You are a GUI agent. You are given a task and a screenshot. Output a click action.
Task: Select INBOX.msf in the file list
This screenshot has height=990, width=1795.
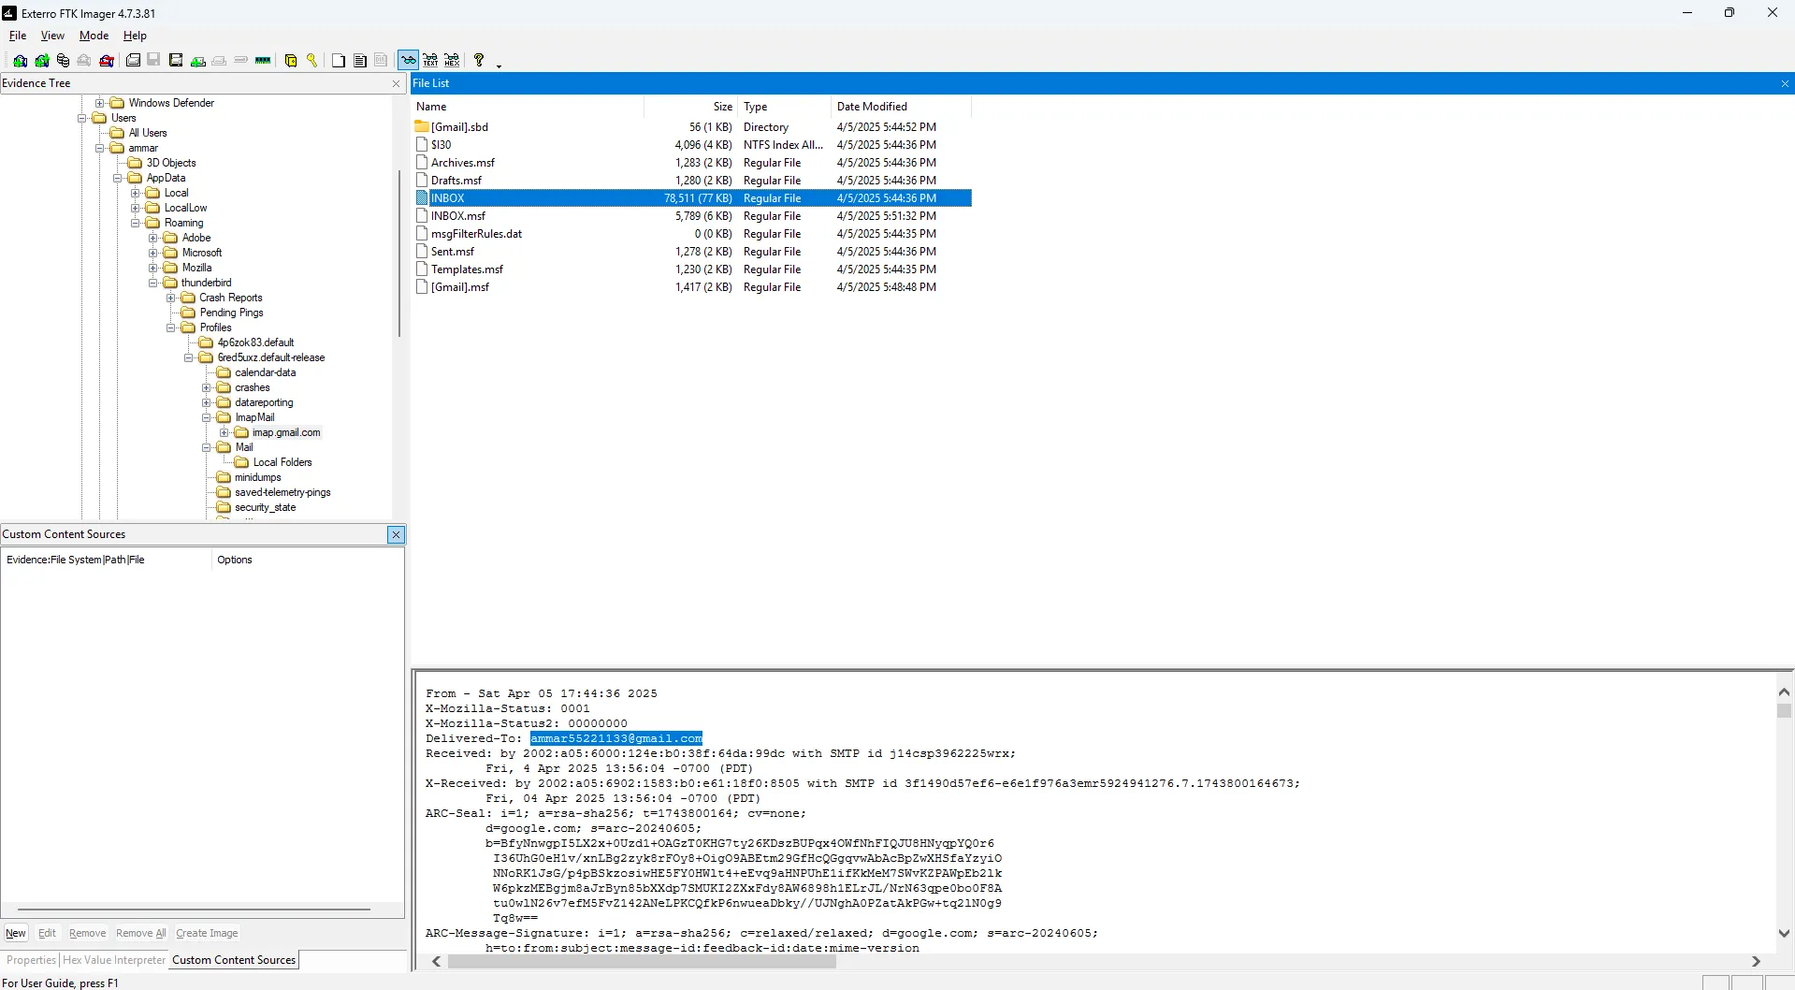coord(457,216)
